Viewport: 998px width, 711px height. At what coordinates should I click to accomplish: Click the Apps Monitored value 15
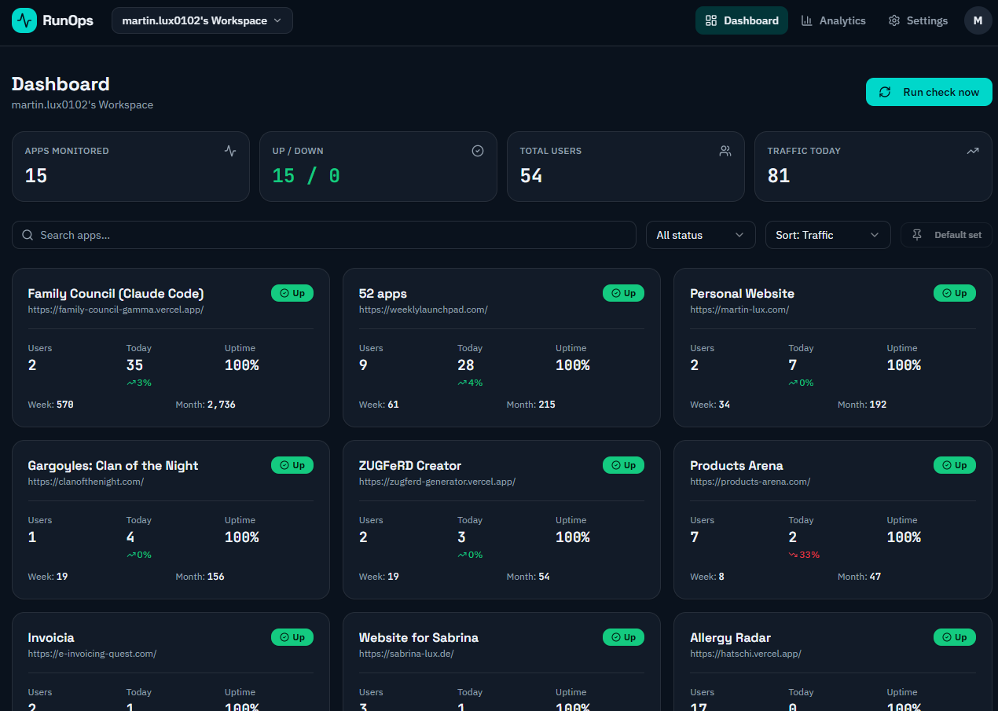click(36, 176)
